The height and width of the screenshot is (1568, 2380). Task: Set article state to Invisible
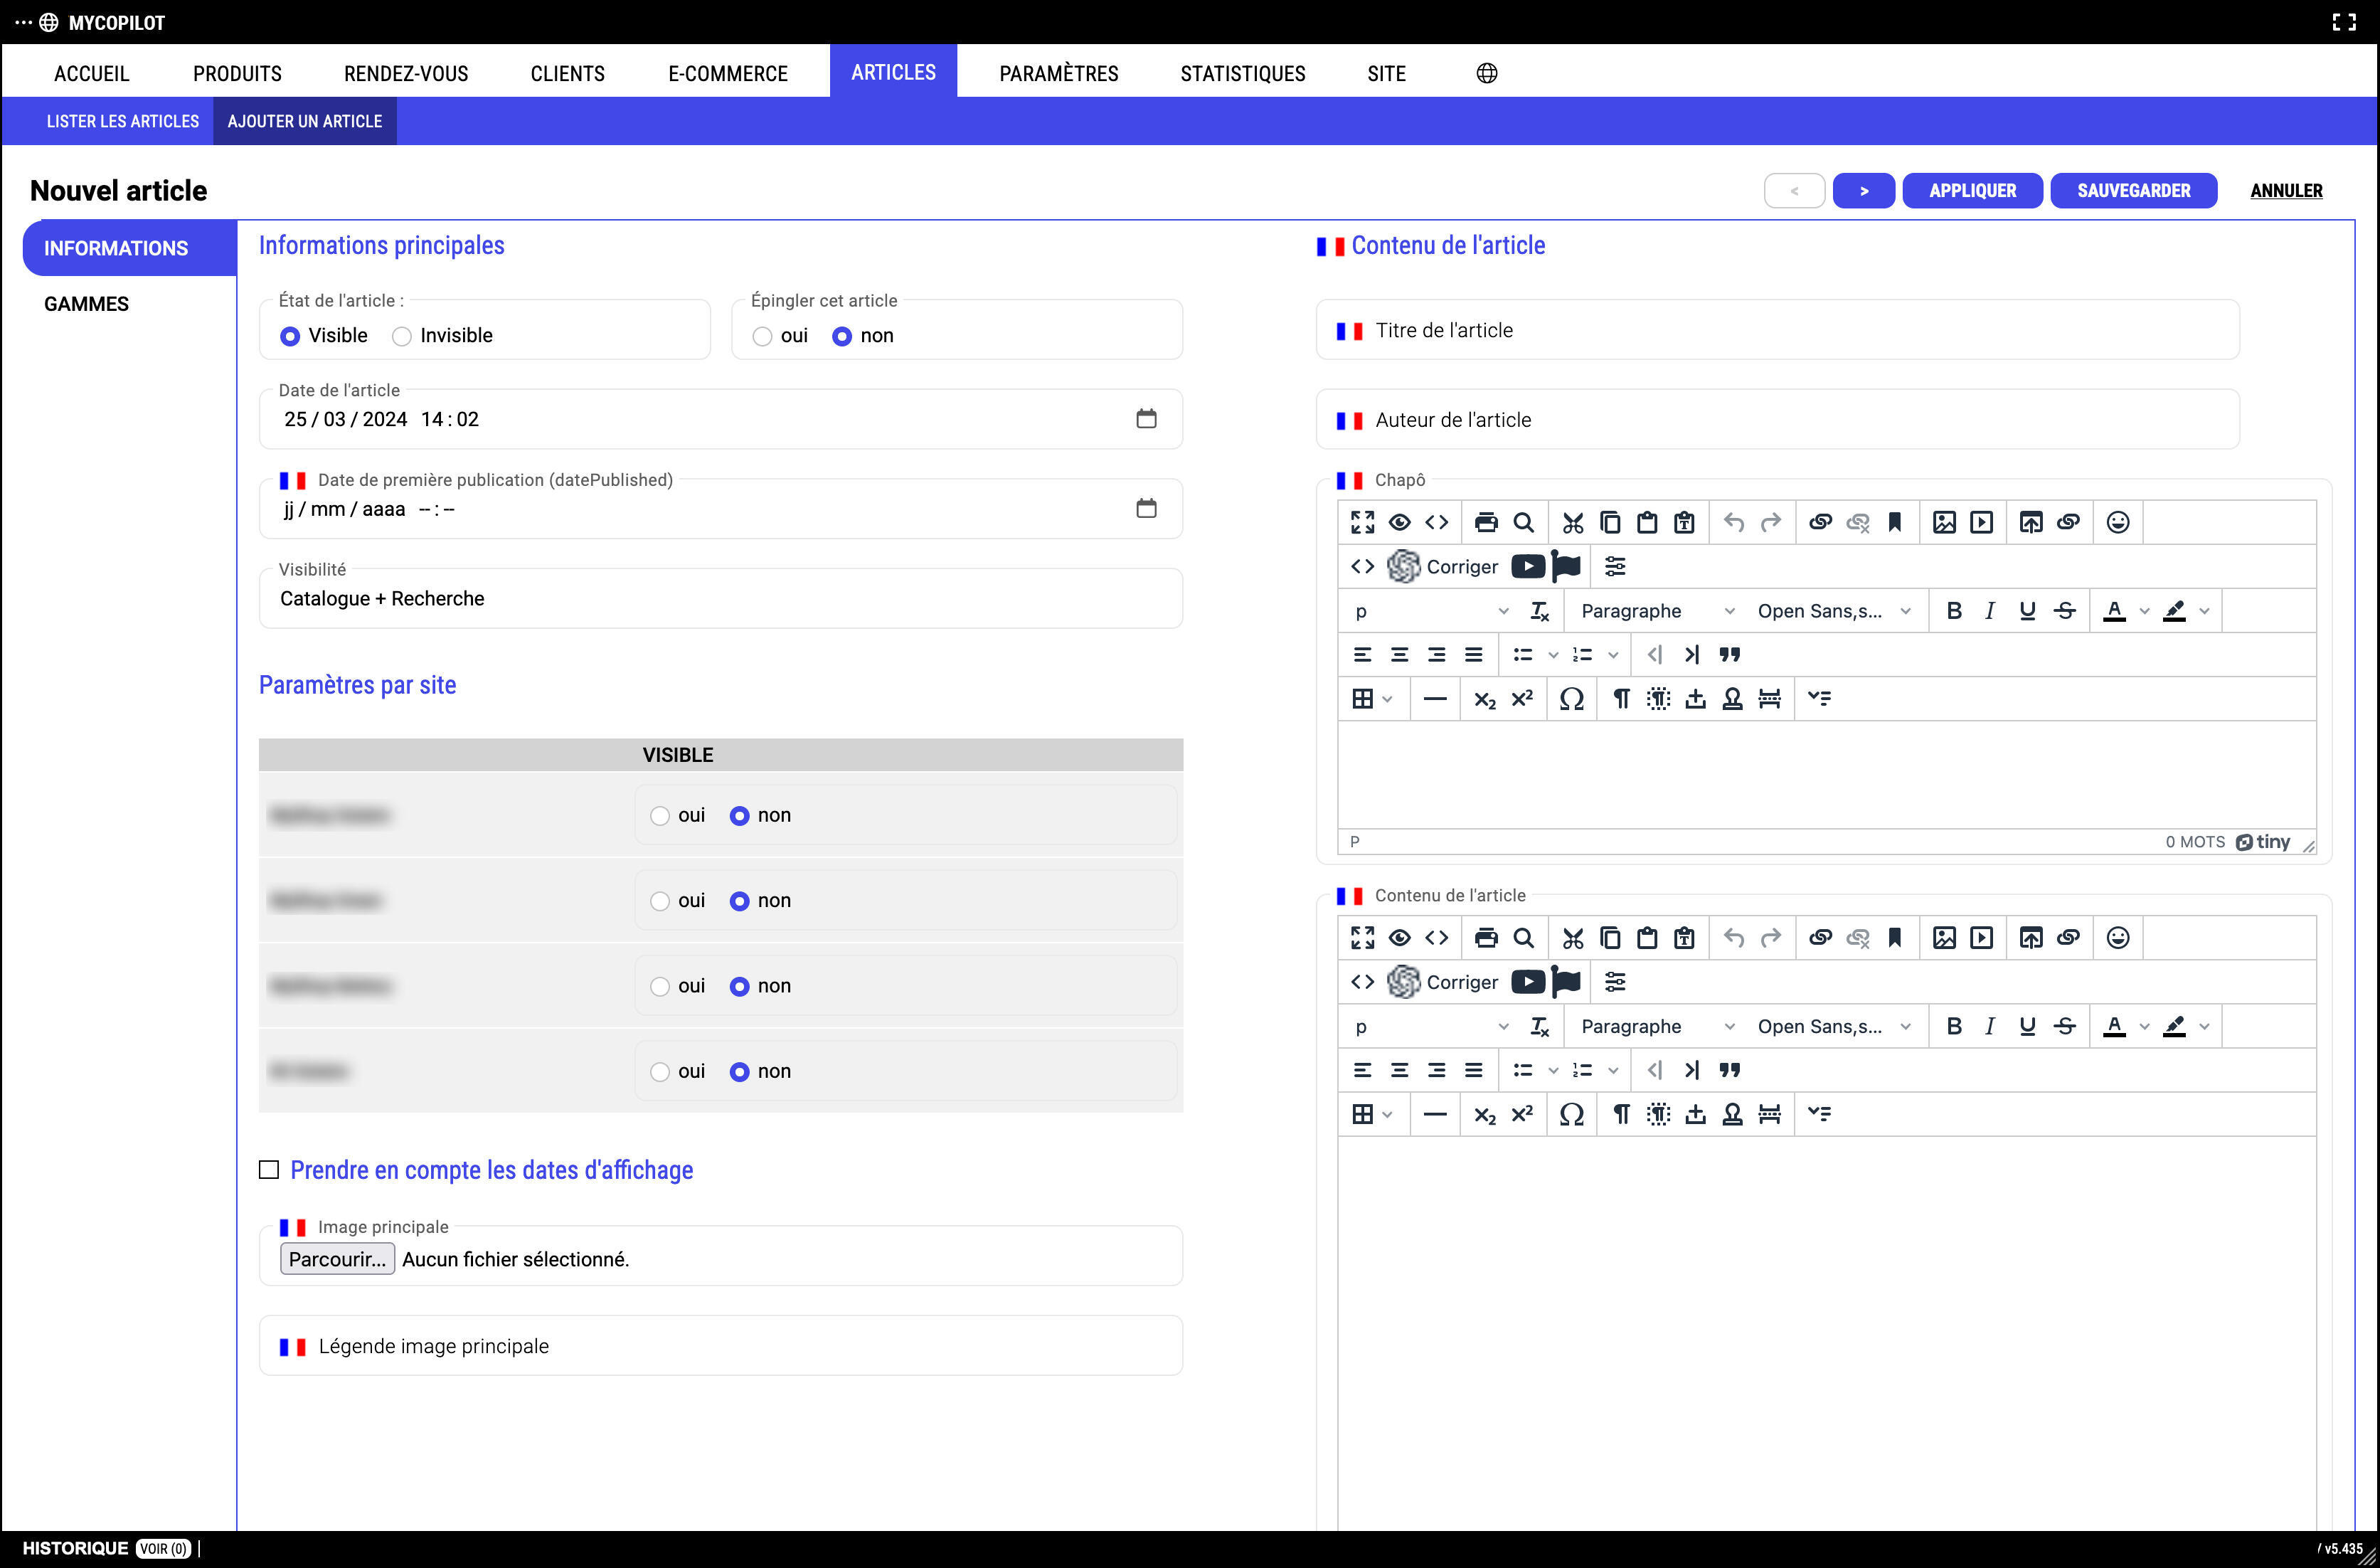[402, 336]
